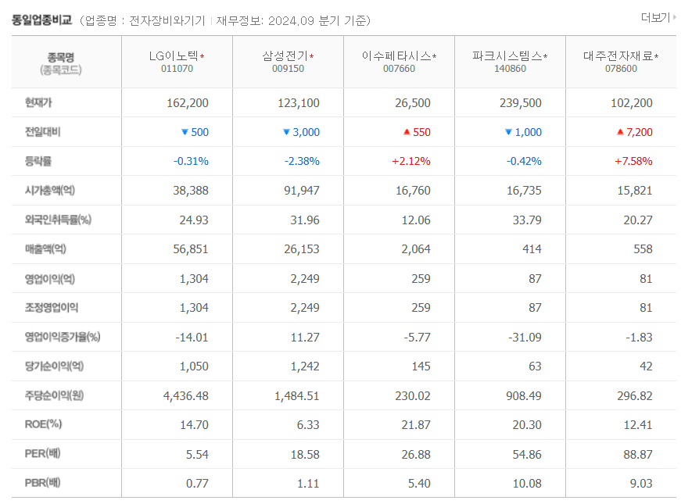Select the 삼성전기 column header
681x504 pixels.
click(x=286, y=56)
